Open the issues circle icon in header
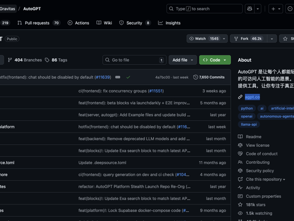The height and width of the screenshot is (221, 294). tap(290, 9)
